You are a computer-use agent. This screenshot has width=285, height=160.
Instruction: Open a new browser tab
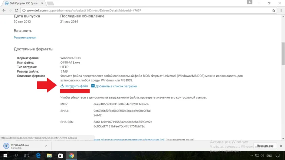50,3
